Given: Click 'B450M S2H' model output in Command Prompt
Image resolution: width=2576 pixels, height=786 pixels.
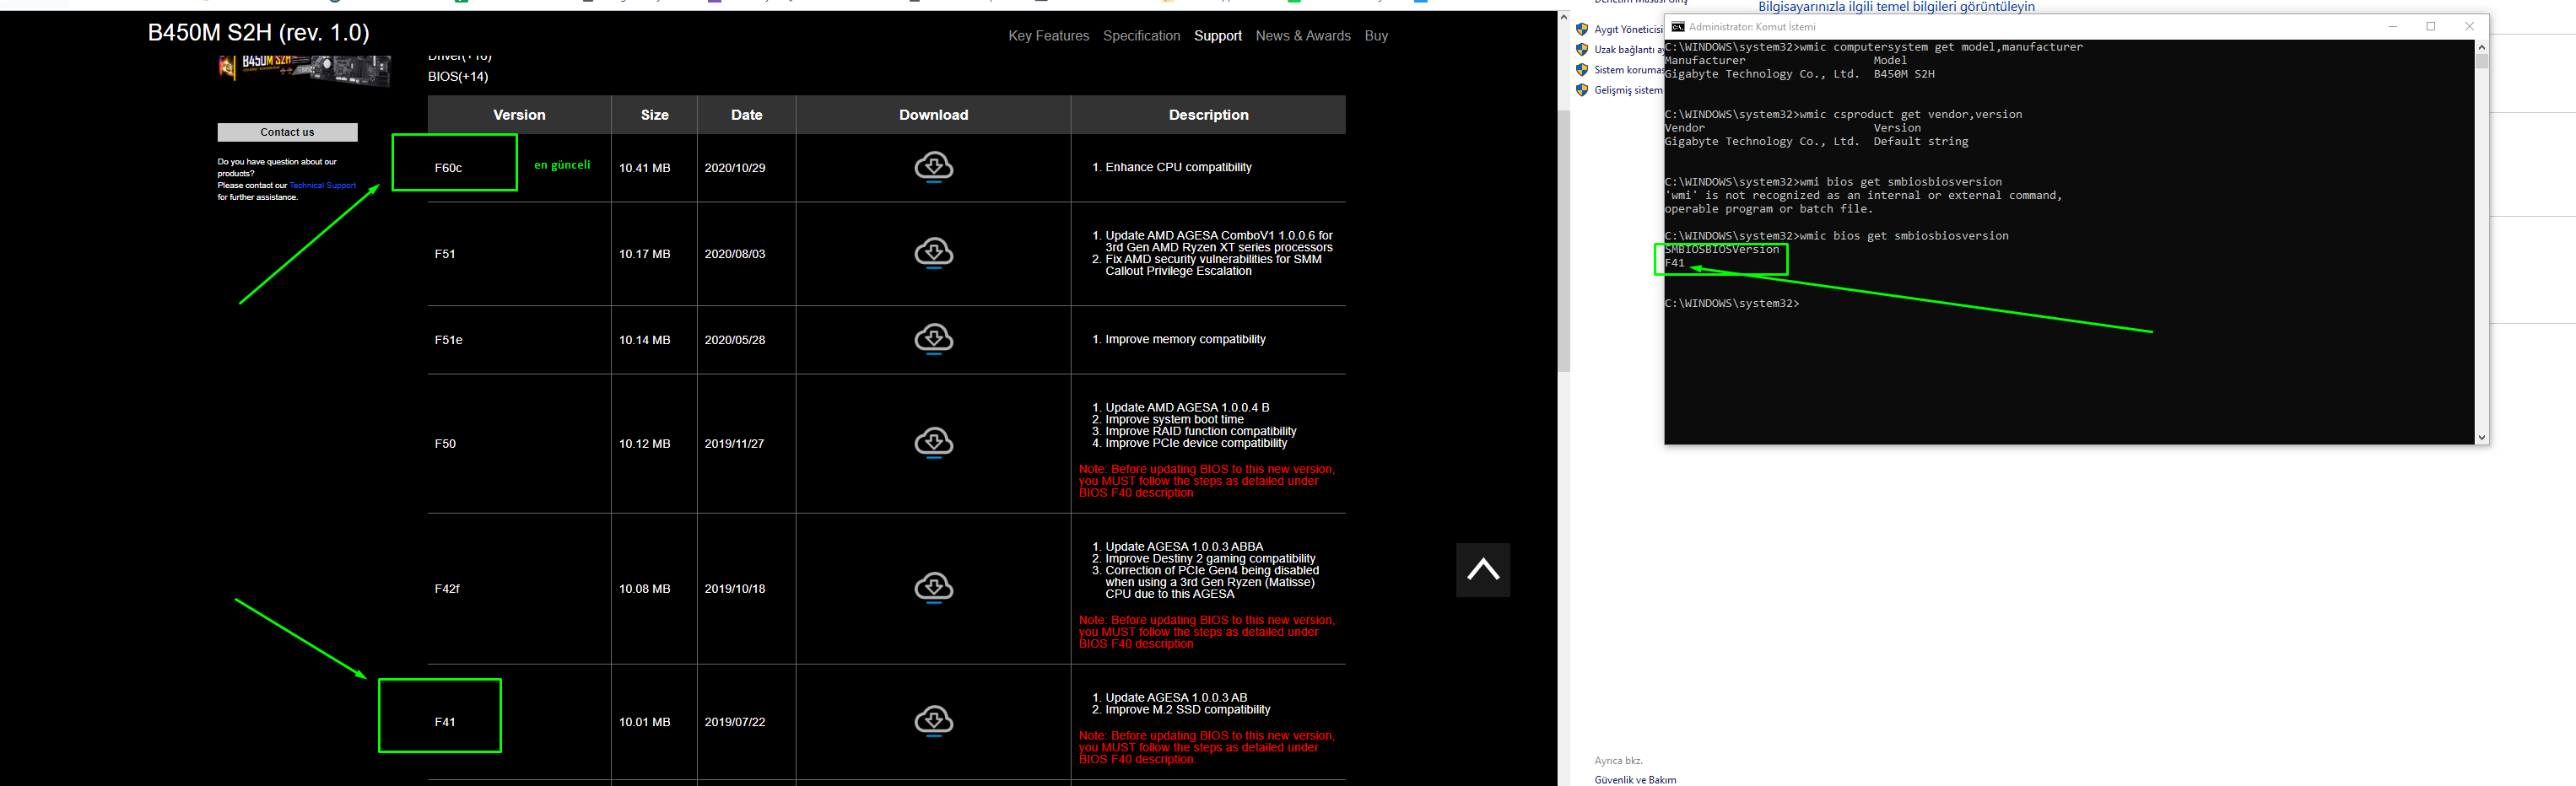Looking at the screenshot, I should [1904, 74].
